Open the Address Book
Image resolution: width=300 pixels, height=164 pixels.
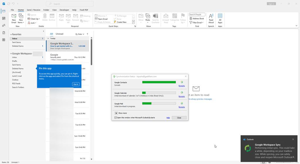[x=197, y=18]
